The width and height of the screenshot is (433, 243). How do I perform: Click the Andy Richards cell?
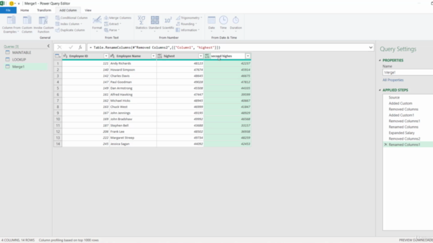point(133,63)
